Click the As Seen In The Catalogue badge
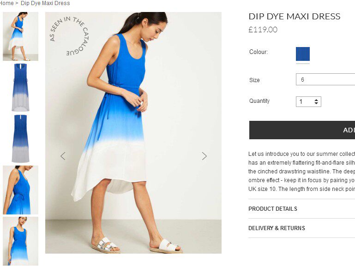355x273 pixels. [x=69, y=36]
